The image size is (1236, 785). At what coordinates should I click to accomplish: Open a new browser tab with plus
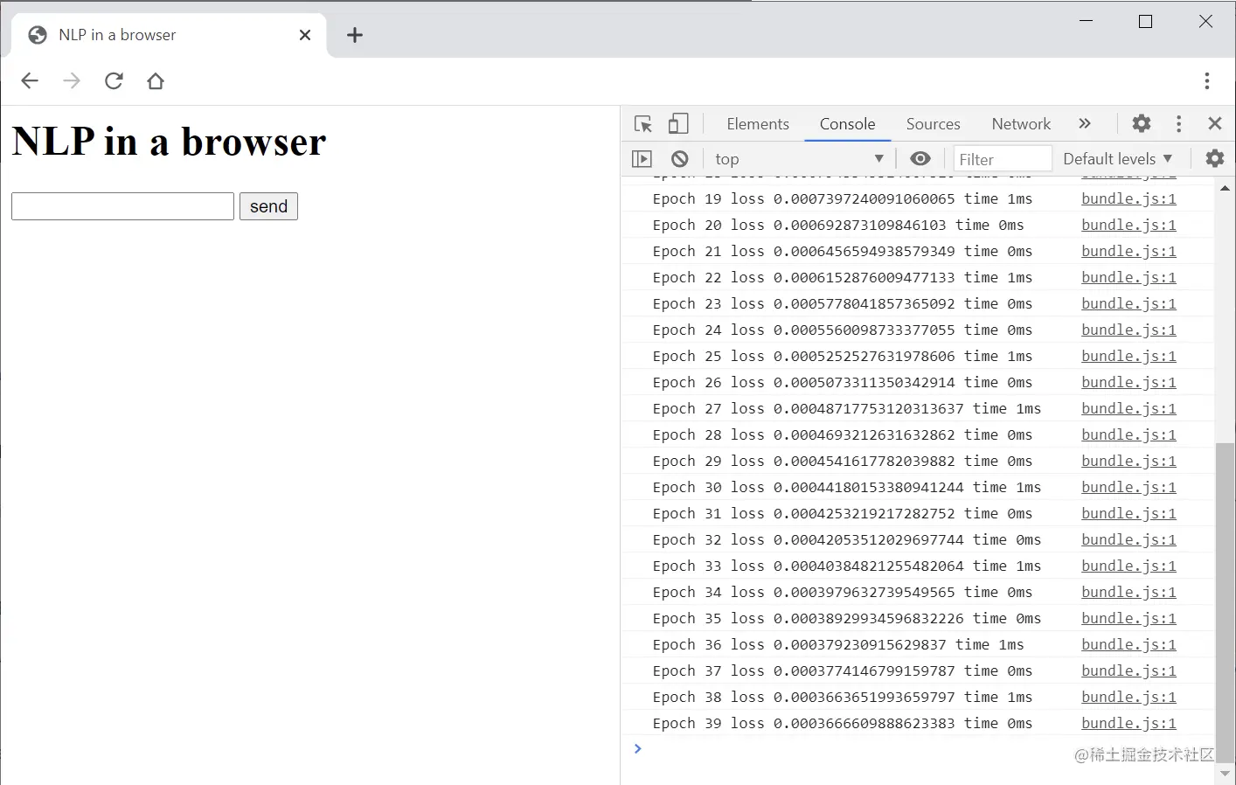click(x=355, y=35)
